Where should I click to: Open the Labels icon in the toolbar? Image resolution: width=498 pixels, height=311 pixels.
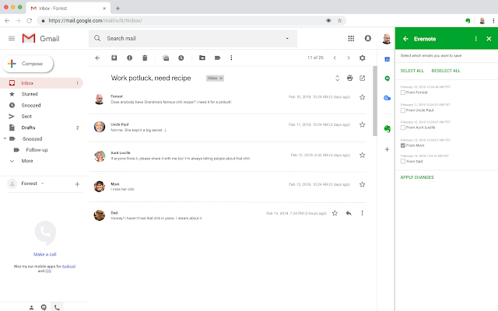point(218,58)
